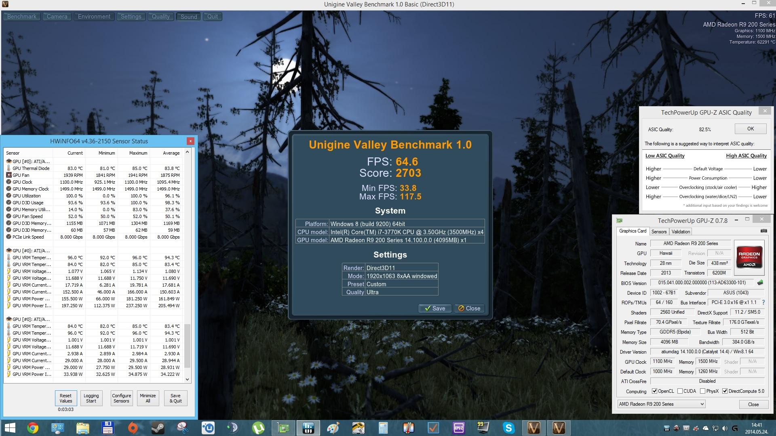Select the GPU Thermal Diode sensor row

point(93,168)
